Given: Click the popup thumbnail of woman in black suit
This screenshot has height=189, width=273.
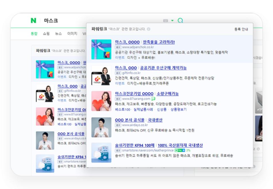Looking at the screenshot, I should click(x=101, y=75).
